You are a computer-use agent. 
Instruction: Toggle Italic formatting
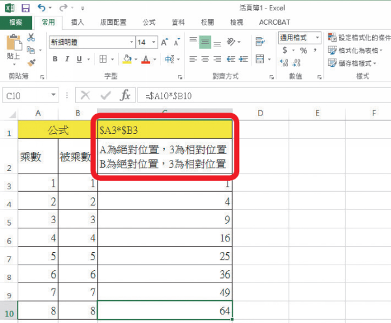67,59
